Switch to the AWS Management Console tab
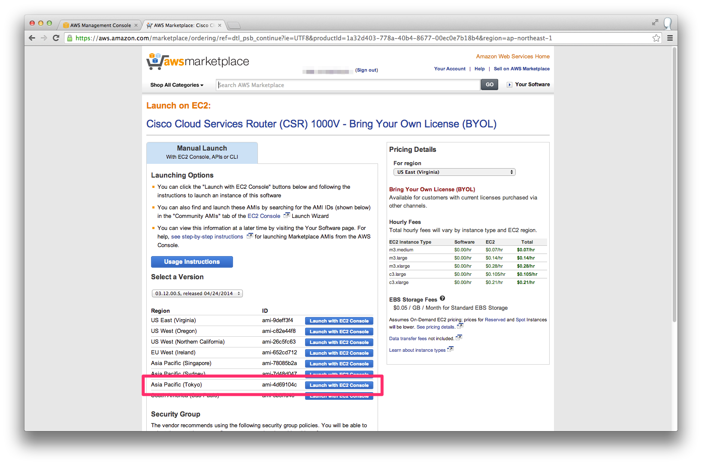702x465 pixels. tap(100, 25)
